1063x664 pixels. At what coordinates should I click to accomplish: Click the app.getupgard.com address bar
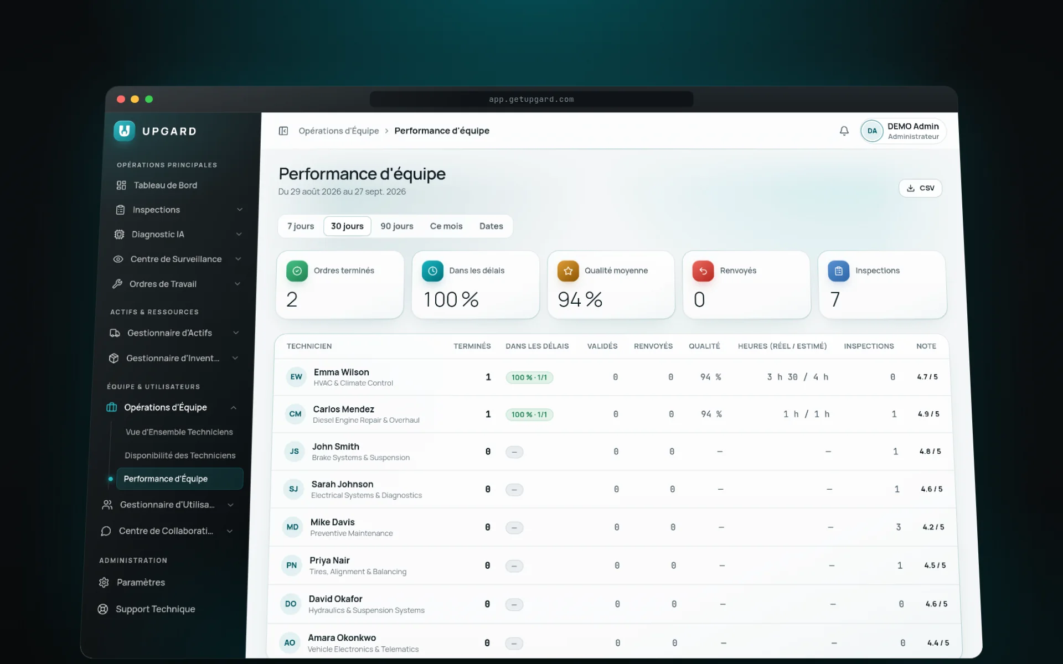(531, 100)
